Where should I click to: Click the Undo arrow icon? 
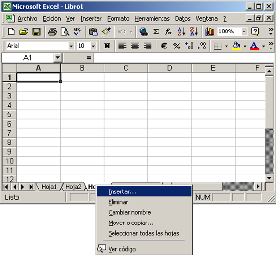(x=122, y=32)
